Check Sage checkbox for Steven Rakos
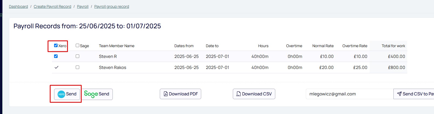Image resolution: width=434 pixels, height=114 pixels. coord(77,67)
